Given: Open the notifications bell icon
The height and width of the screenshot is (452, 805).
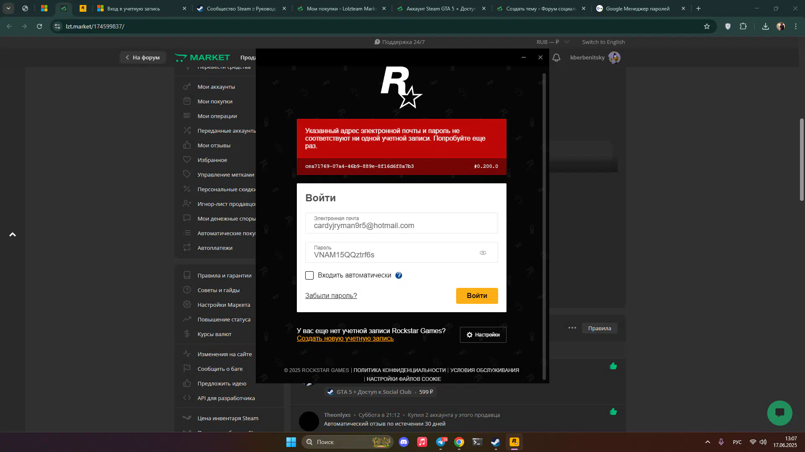Looking at the screenshot, I should [x=556, y=58].
